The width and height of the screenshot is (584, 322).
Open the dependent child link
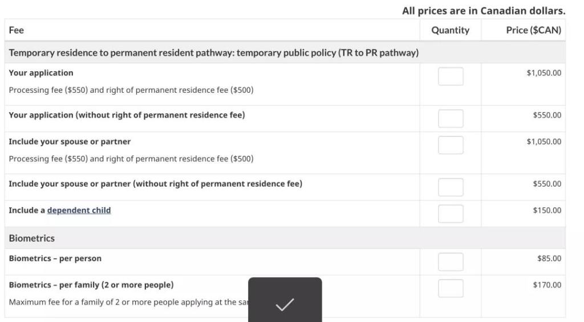tap(79, 210)
